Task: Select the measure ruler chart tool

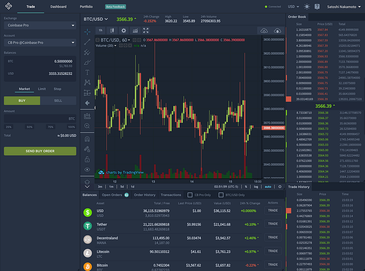Action: pos(87,116)
